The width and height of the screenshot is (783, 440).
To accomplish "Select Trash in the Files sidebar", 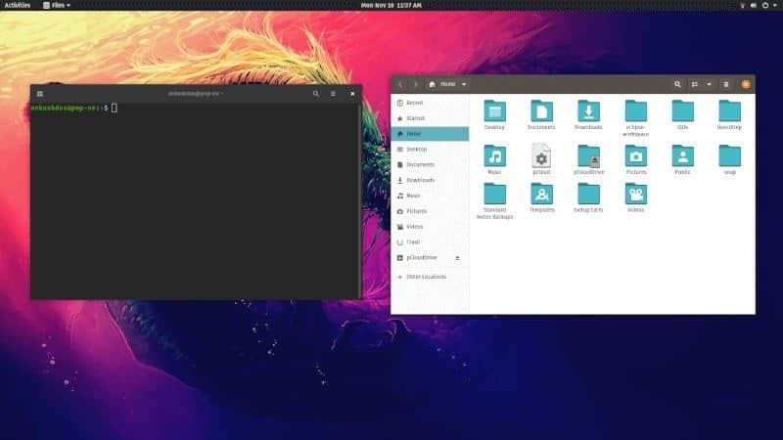I will 413,242.
